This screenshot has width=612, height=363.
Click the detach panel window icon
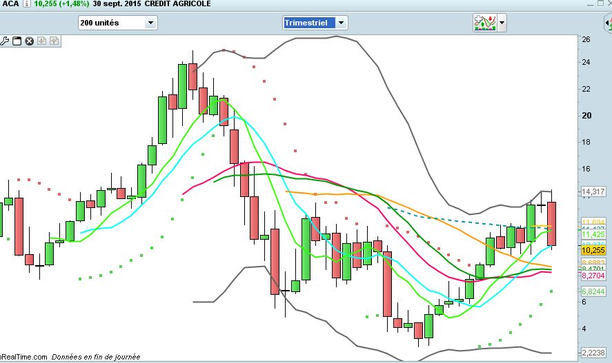(17, 41)
